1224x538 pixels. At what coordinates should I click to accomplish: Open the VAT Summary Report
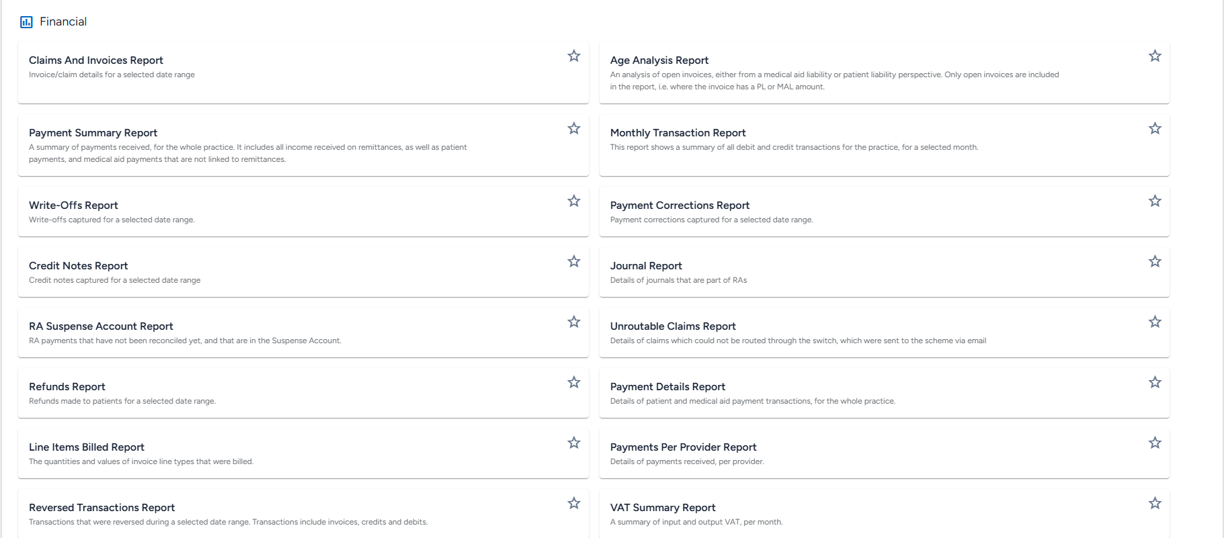[885, 514]
